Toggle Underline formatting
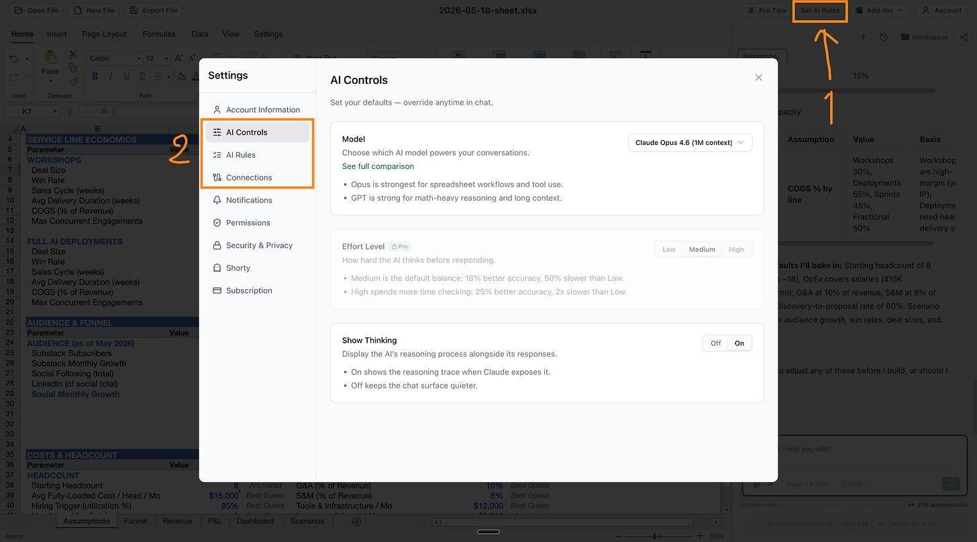Screen dimensions: 977x542 pyautogui.click(x=126, y=76)
